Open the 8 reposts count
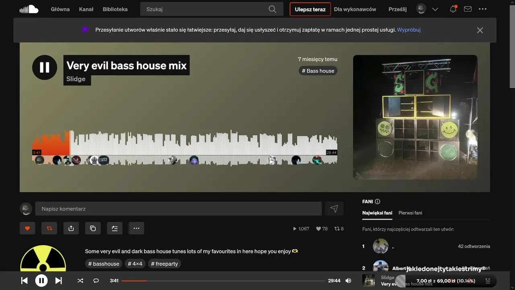Screen dimensions: 515x290 tap(339, 229)
